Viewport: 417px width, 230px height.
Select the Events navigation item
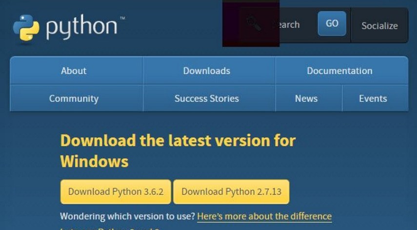click(x=373, y=99)
